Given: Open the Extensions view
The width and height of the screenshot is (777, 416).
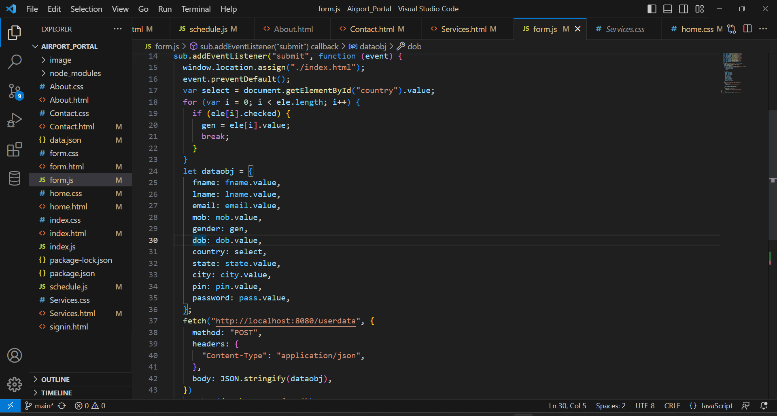Looking at the screenshot, I should coord(15,149).
